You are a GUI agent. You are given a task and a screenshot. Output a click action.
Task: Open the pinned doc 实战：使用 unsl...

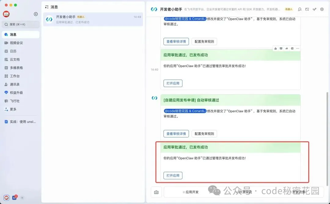pos(21,122)
